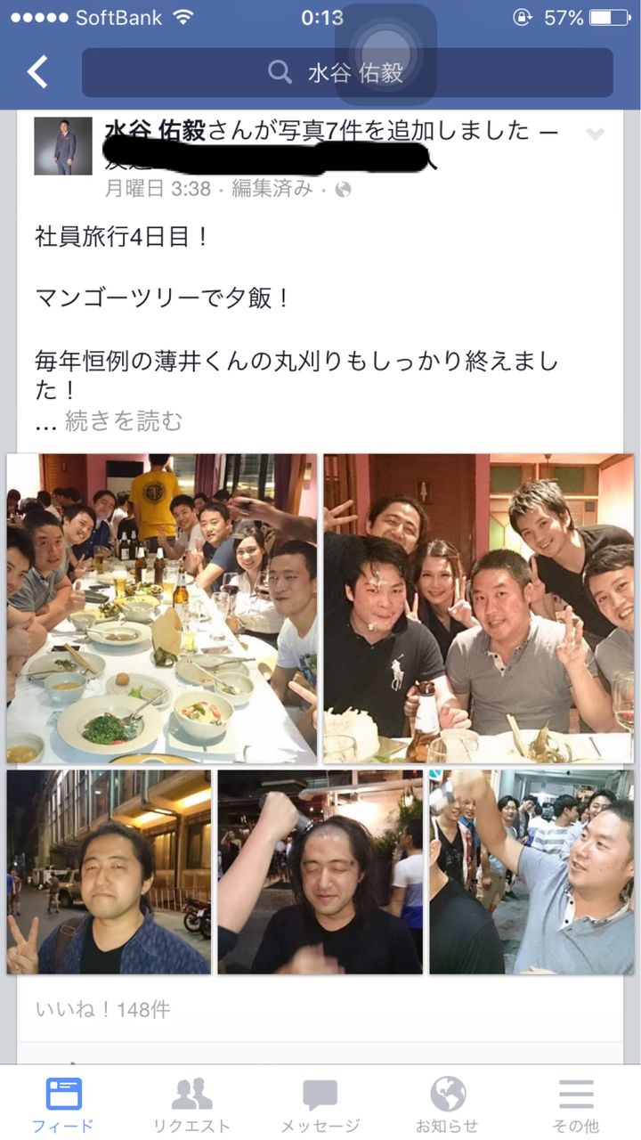Open photo of man raising arm

531,872
